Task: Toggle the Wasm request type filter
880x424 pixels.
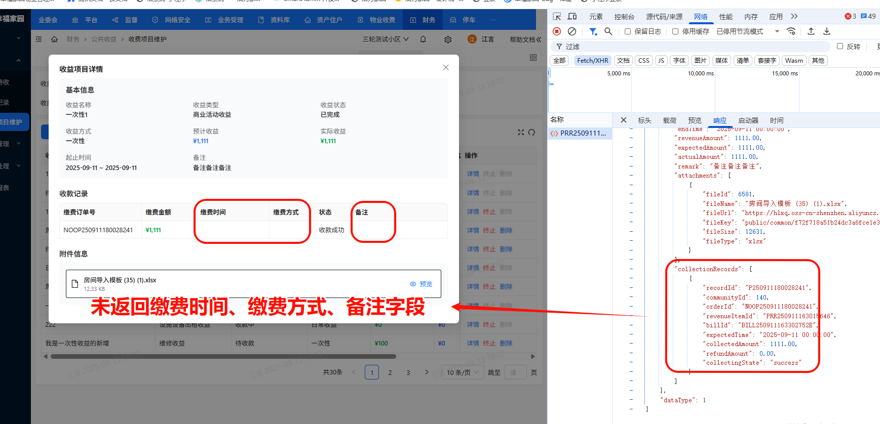Action: point(794,60)
